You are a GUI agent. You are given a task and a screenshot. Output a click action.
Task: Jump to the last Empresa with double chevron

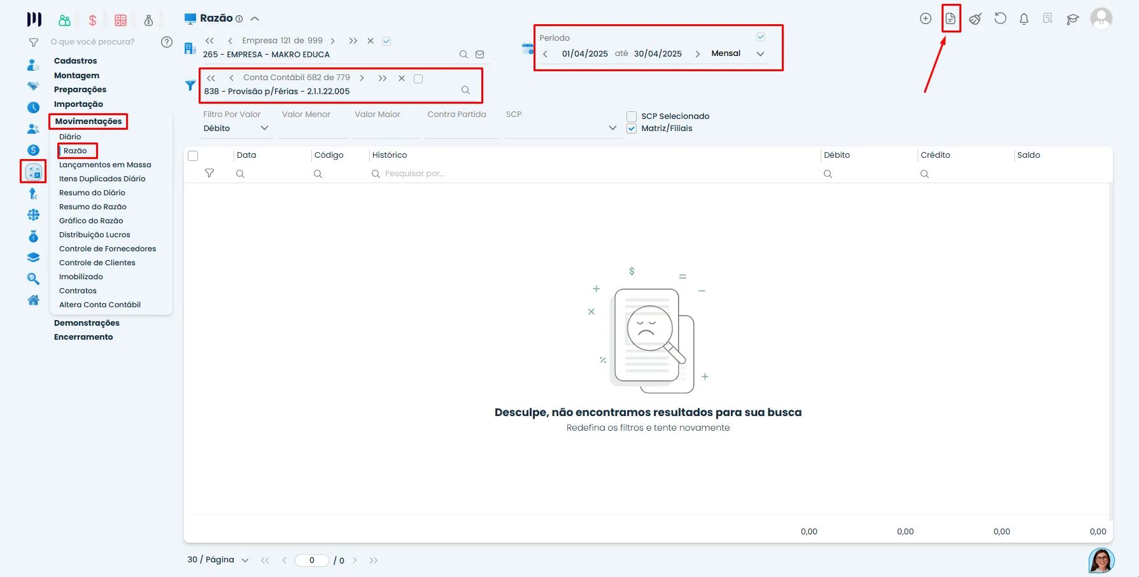pos(353,41)
